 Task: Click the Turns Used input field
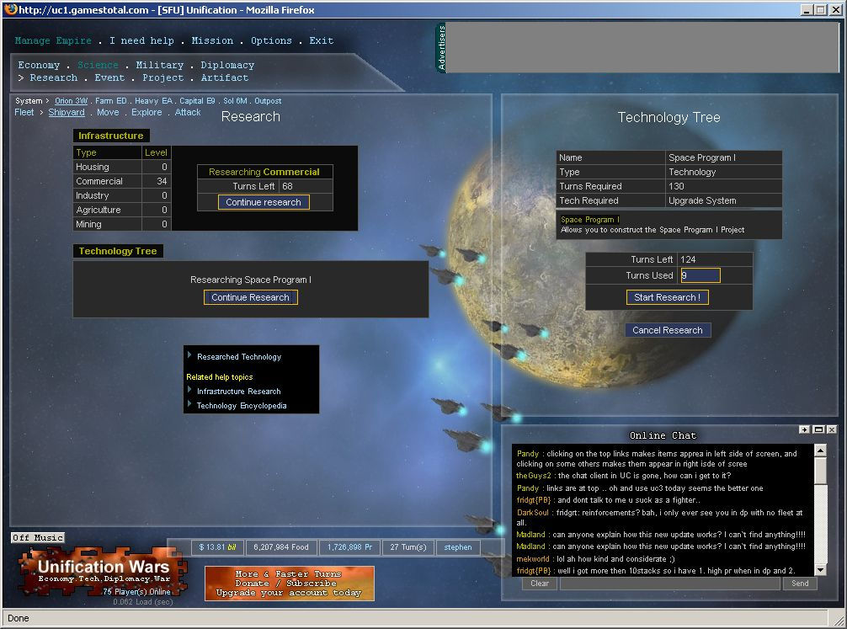(x=700, y=275)
